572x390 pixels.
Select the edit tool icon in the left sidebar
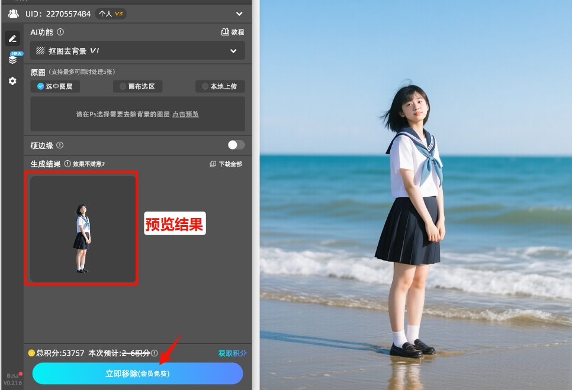(x=12, y=38)
